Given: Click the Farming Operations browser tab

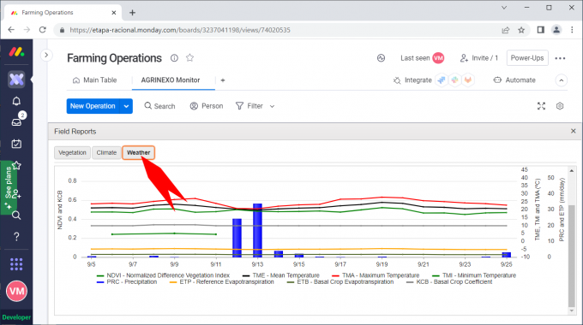Looking at the screenshot, I should [x=63, y=12].
